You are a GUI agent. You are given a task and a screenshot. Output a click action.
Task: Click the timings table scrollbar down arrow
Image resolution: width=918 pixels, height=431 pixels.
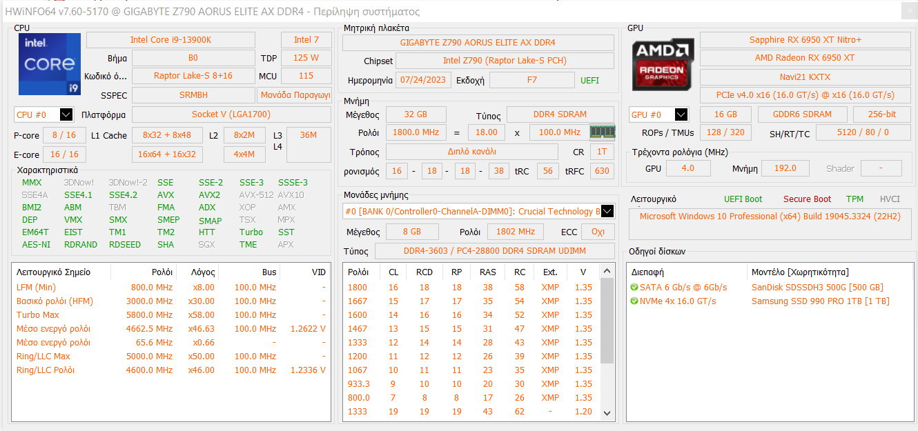click(607, 412)
